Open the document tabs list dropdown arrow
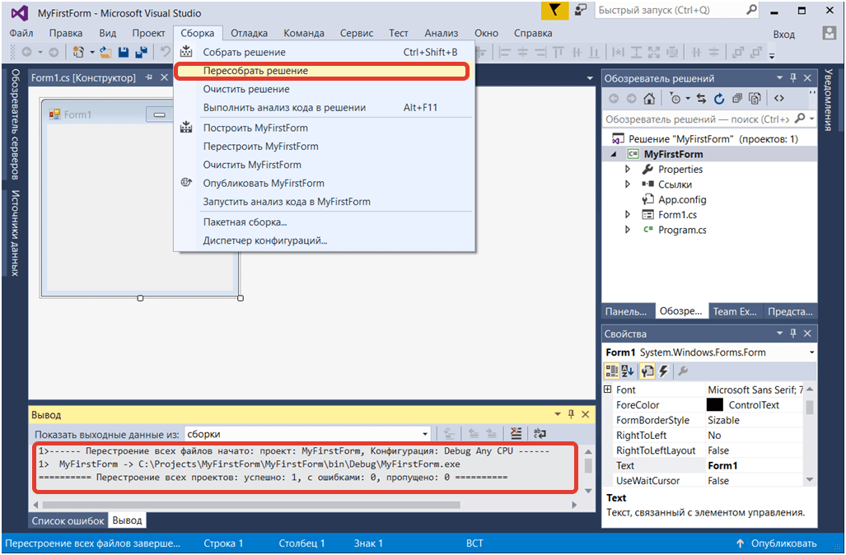846x555 pixels. [x=589, y=78]
